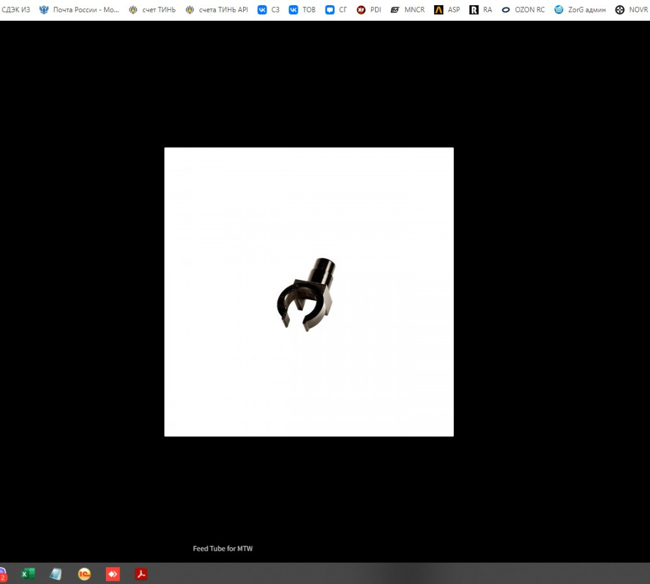650x584 pixels.
Task: Open Excel from the taskbar
Action: 28,574
